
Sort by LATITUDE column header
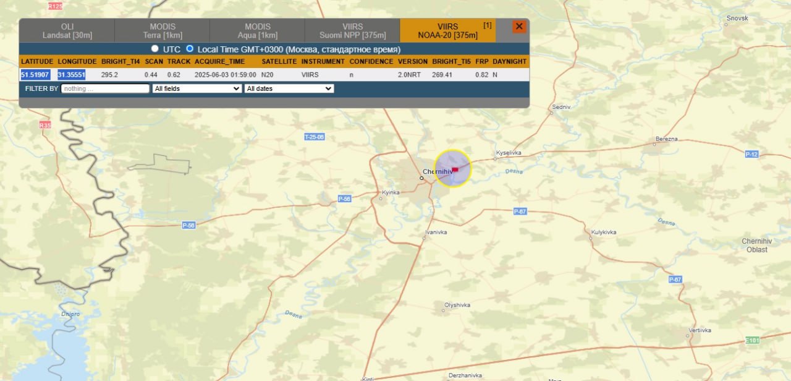37,62
